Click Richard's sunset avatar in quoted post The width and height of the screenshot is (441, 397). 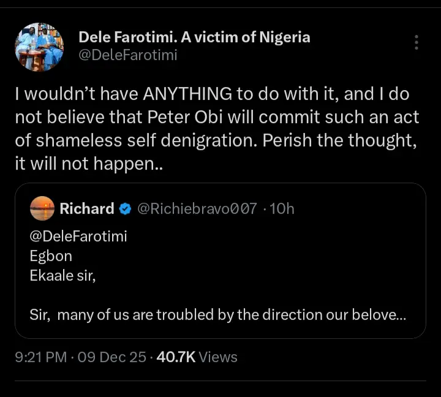(x=42, y=209)
